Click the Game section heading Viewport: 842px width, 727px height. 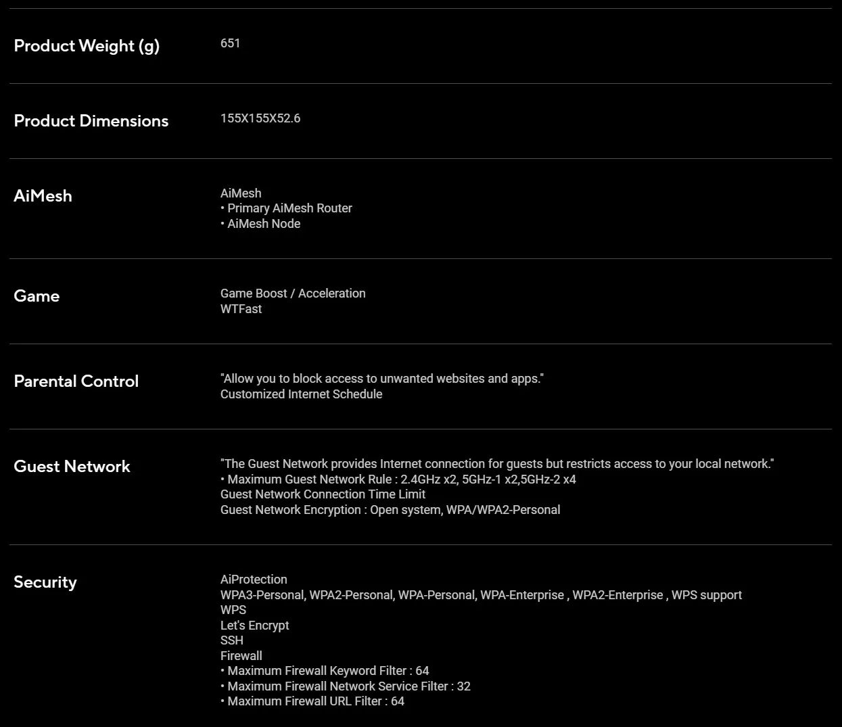point(37,296)
